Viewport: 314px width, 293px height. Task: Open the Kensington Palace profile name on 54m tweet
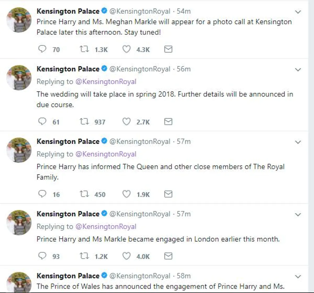point(68,11)
